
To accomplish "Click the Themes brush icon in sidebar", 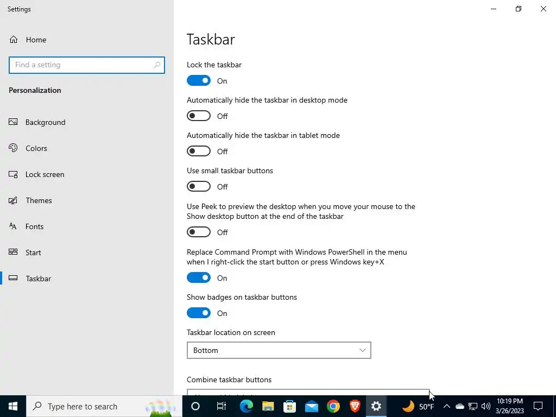I will (13, 200).
